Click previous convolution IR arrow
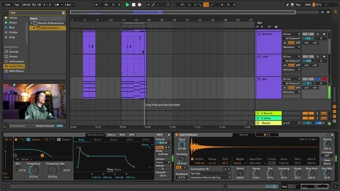The width and height of the screenshot is (340, 191). [x=225, y=169]
